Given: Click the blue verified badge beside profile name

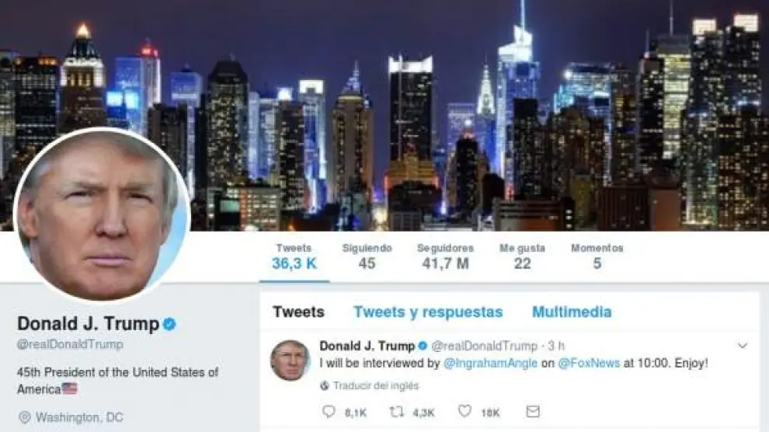Looking at the screenshot, I should (169, 324).
